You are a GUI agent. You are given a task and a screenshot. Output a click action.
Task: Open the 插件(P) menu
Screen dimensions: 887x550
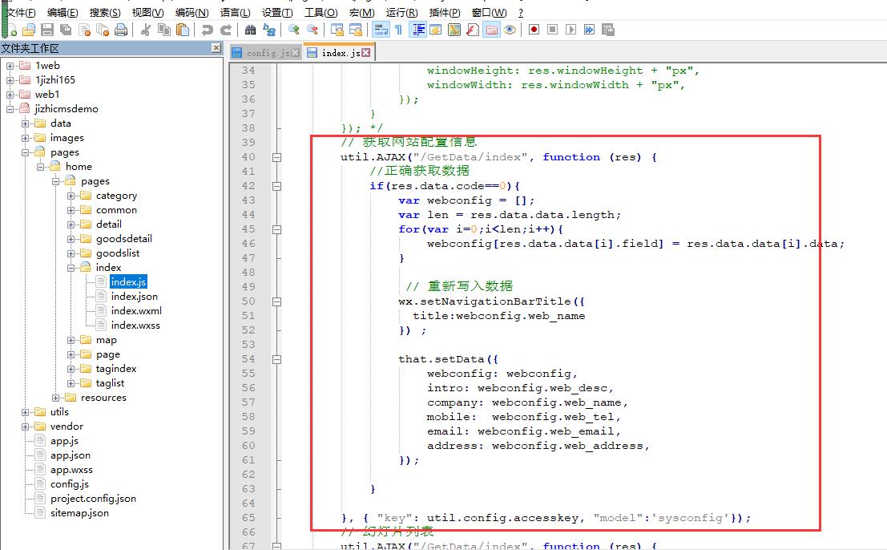point(445,13)
